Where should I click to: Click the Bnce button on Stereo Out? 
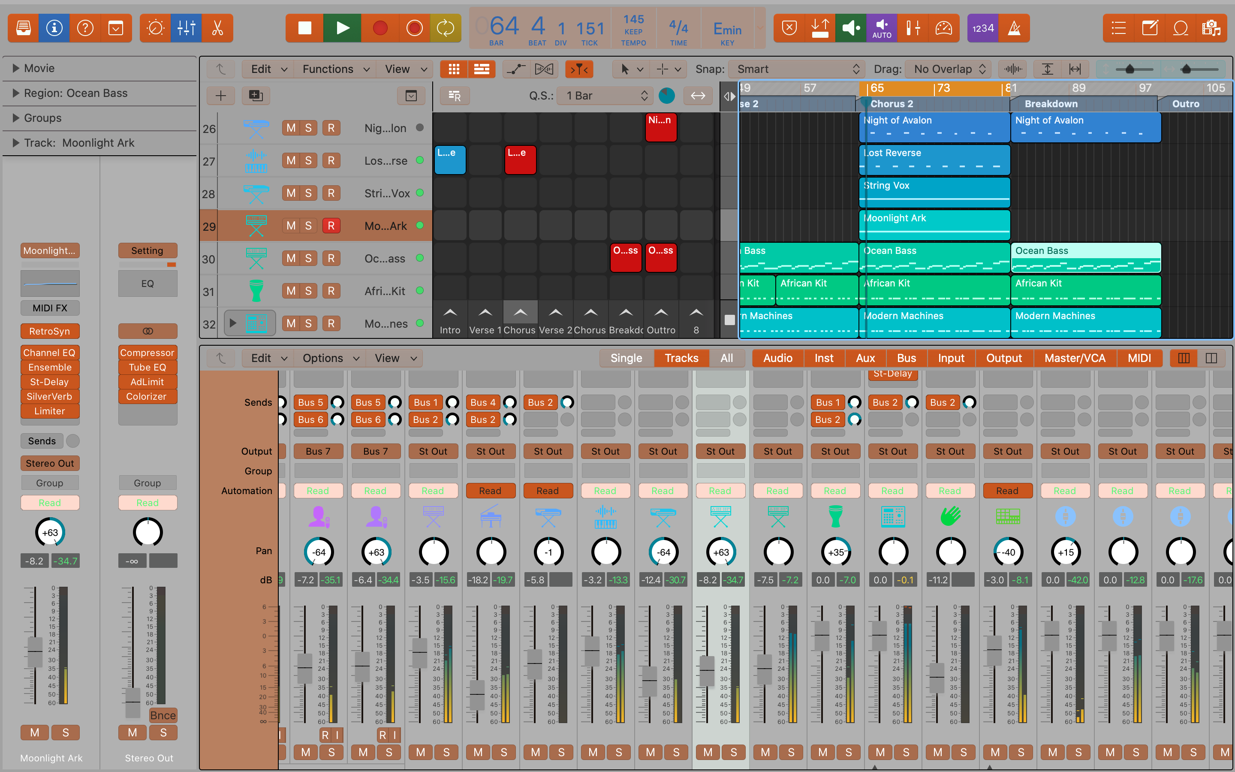tap(163, 715)
